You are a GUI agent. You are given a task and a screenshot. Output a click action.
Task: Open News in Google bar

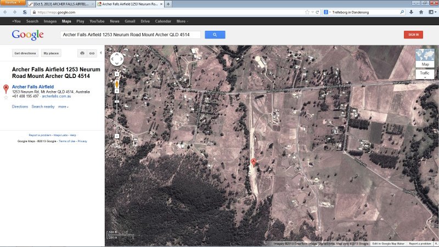pos(115,21)
